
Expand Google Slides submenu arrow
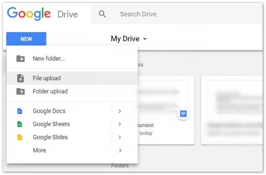coord(120,137)
